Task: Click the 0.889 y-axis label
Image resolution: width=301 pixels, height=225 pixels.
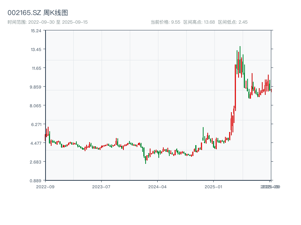Action: pyautogui.click(x=35, y=181)
